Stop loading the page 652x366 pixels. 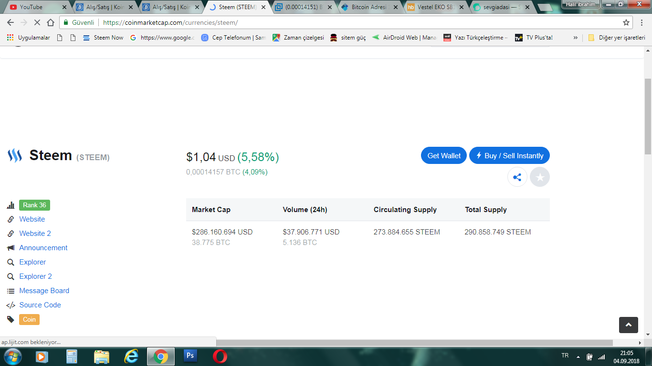37,22
